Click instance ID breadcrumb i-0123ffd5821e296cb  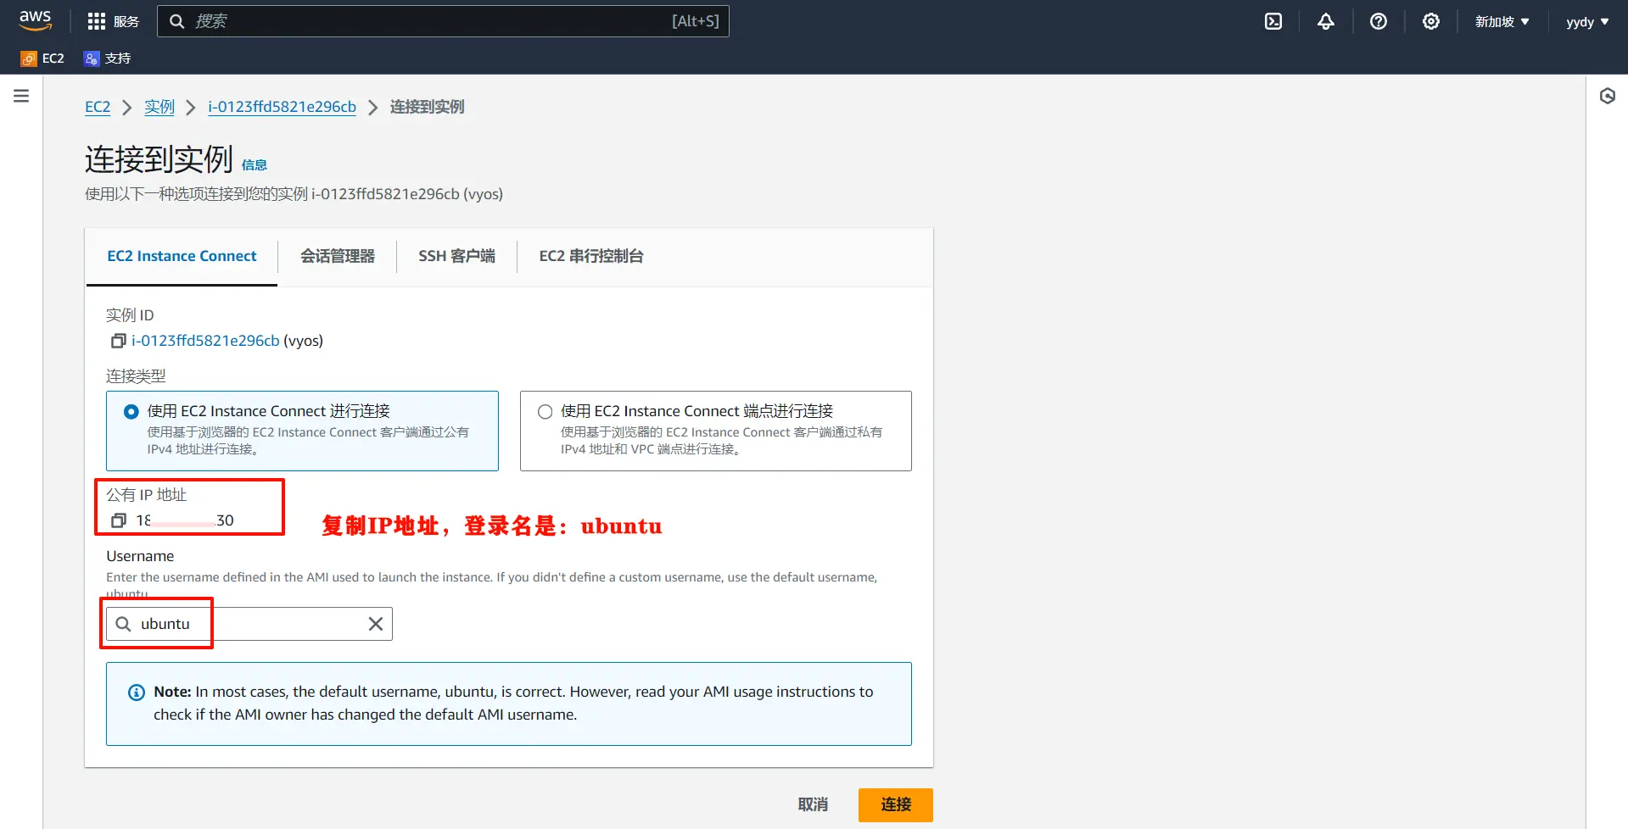282,107
